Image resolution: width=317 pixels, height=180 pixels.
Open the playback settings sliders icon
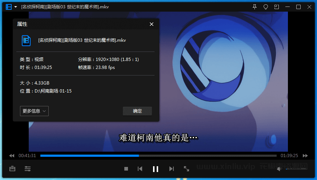[28, 169]
